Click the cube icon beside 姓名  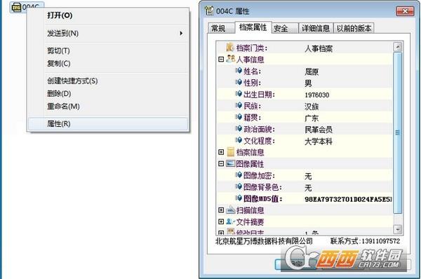click(x=239, y=71)
